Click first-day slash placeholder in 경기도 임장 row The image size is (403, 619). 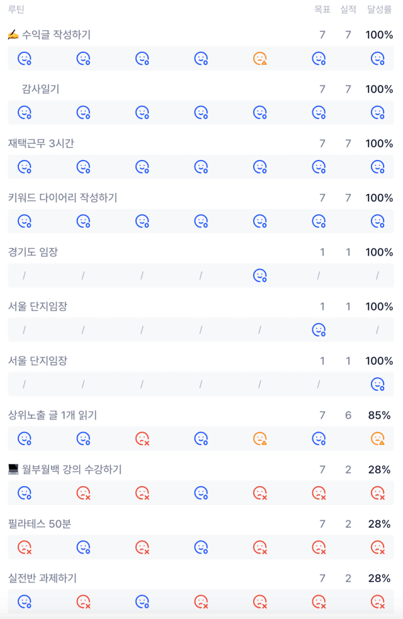[24, 276]
